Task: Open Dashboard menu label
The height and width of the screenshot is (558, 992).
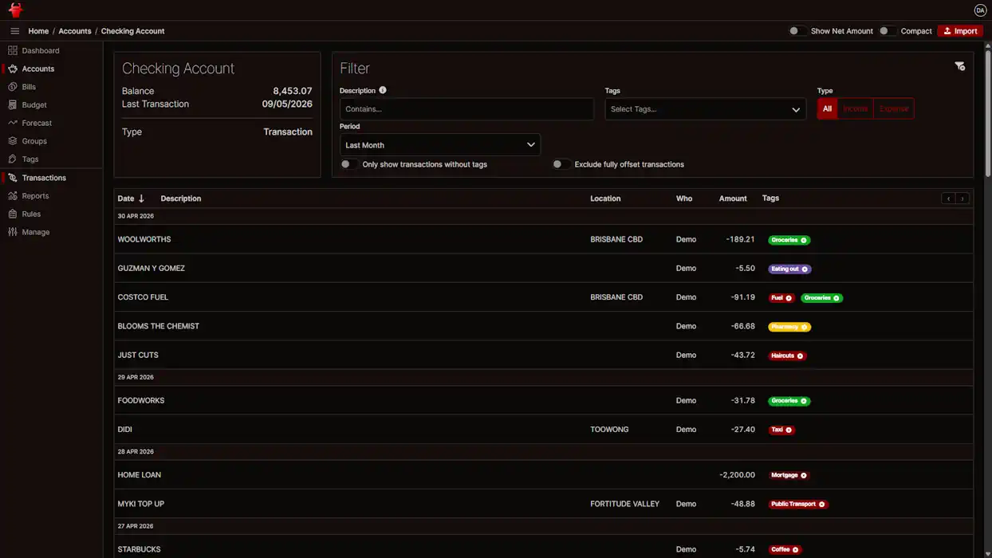Action: coord(41,50)
